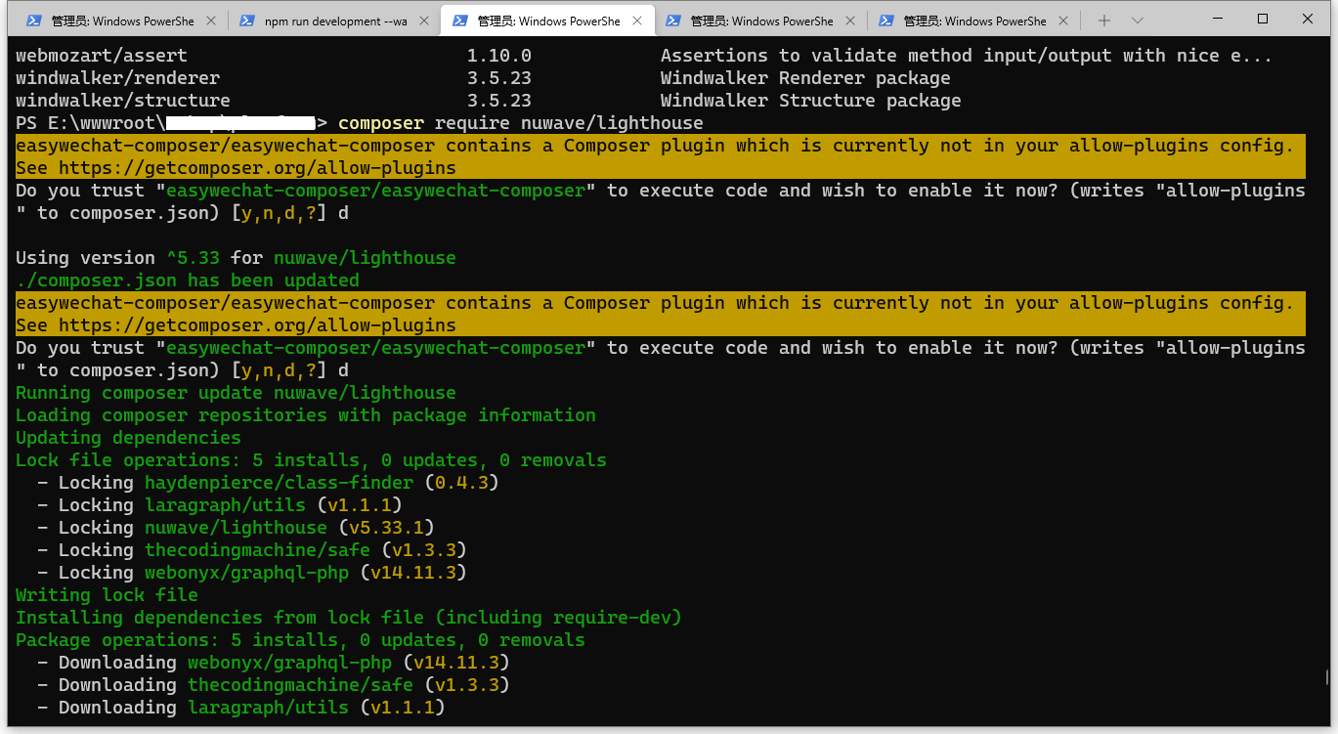Click the PowerShell icon on the active tab
The image size is (1338, 734).
(460, 21)
